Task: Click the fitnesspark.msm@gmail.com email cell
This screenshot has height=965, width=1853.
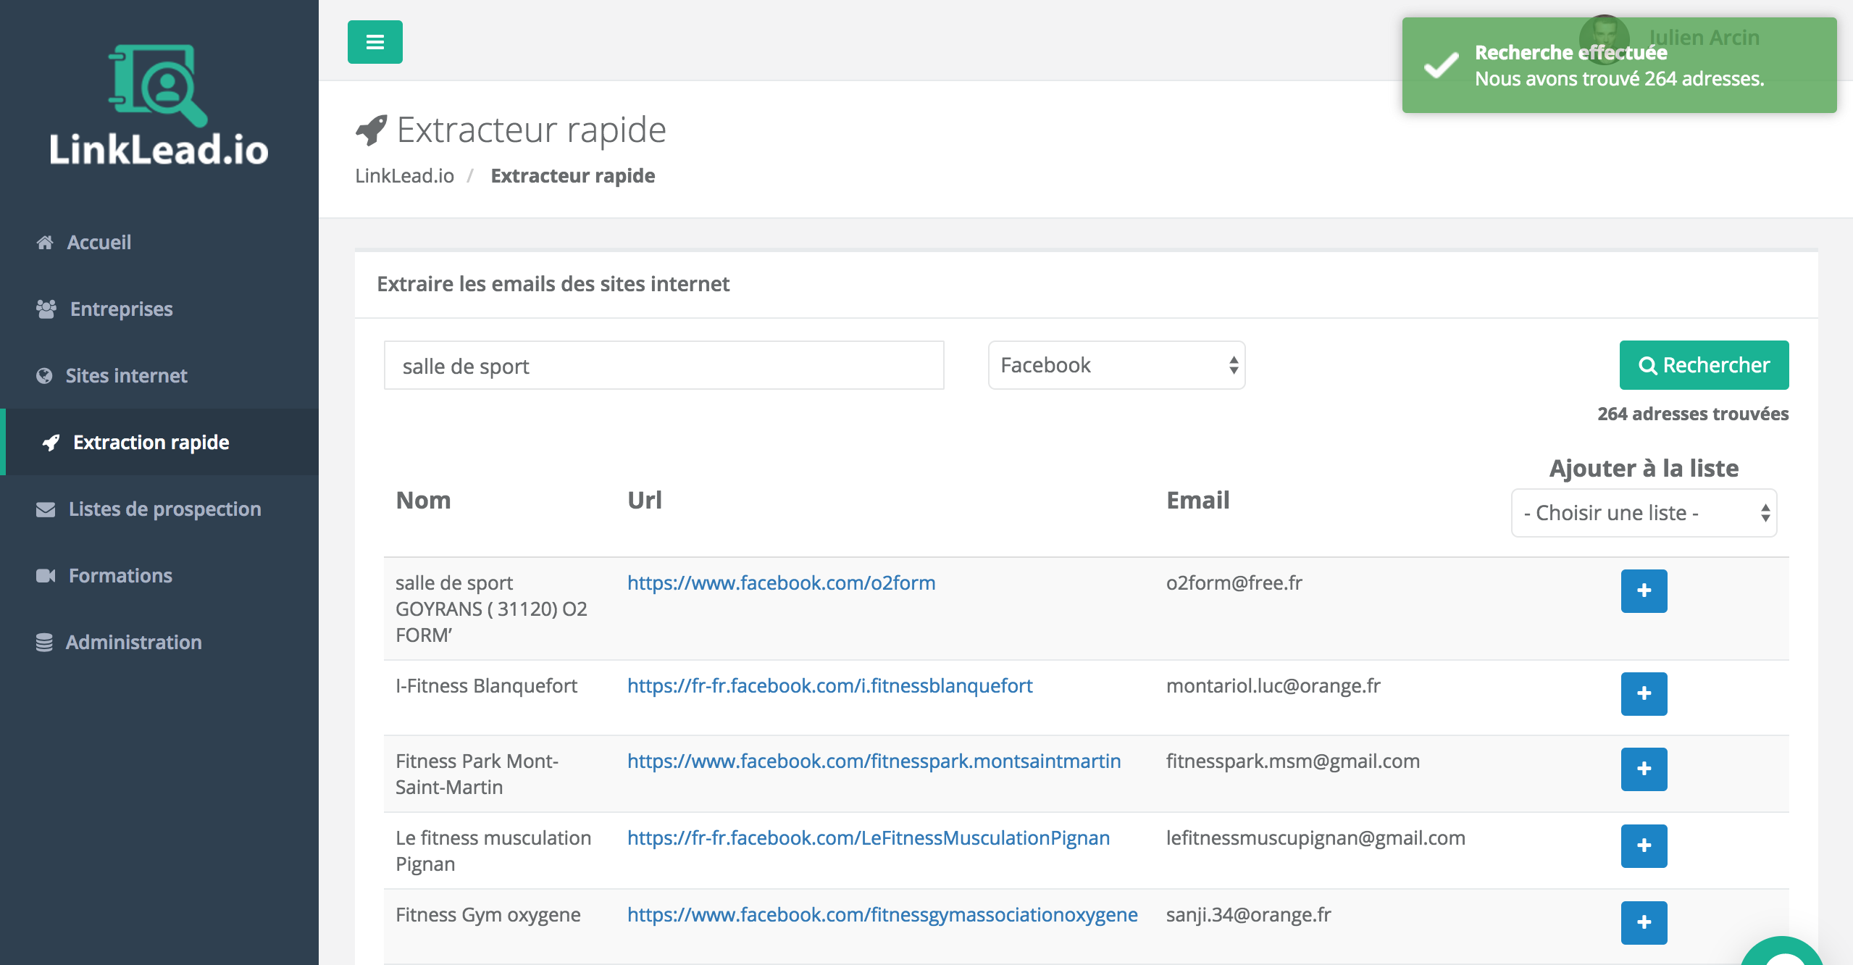Action: click(x=1292, y=761)
